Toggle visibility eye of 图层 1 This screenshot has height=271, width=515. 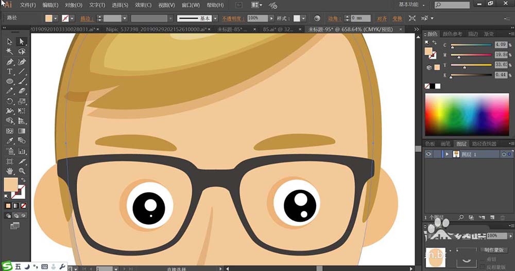coord(428,154)
